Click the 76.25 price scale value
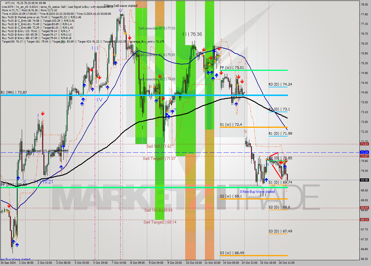371x266 pixels. tap(364, 44)
